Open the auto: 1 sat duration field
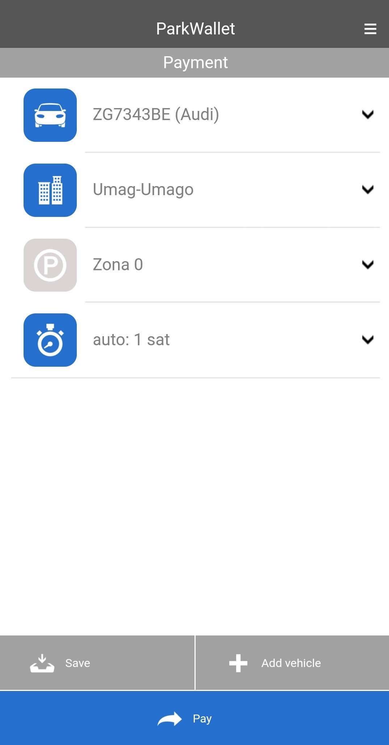Screen dimensions: 389x745 pos(131,339)
